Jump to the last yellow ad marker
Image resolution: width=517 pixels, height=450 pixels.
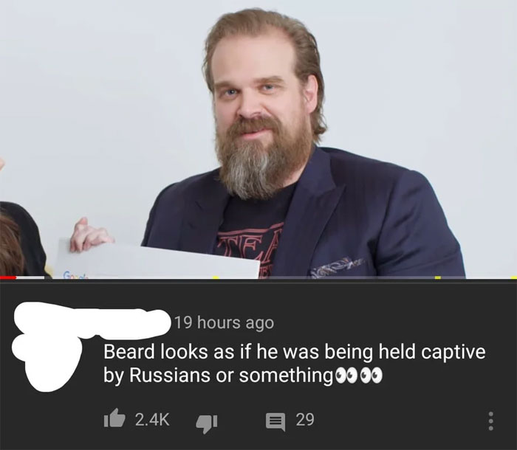click(514, 277)
